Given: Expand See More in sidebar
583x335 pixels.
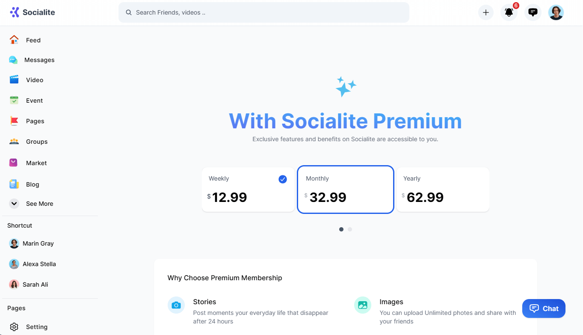Looking at the screenshot, I should click(39, 204).
